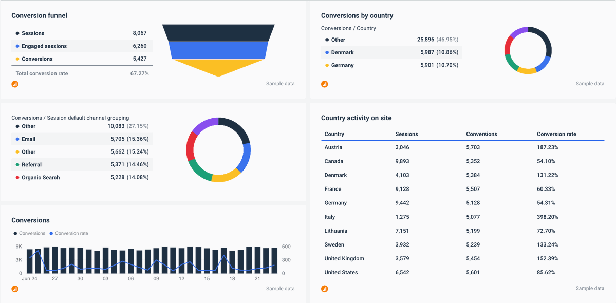Image resolution: width=616 pixels, height=303 pixels.
Task: Click the Conversions legend item above bar chart
Action: tap(29, 233)
